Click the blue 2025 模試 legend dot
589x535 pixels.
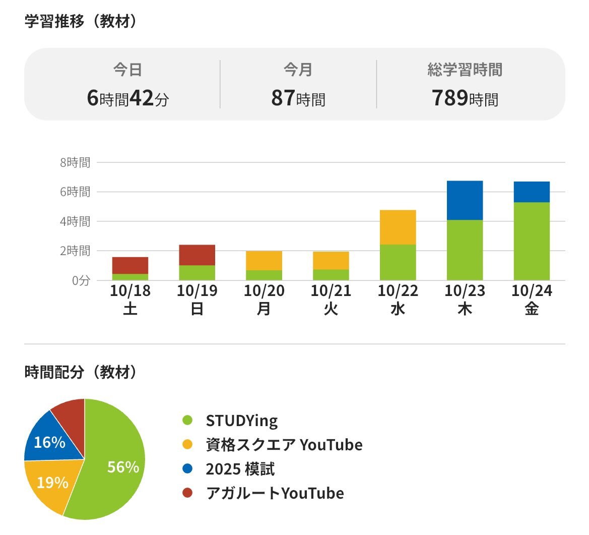coord(187,469)
